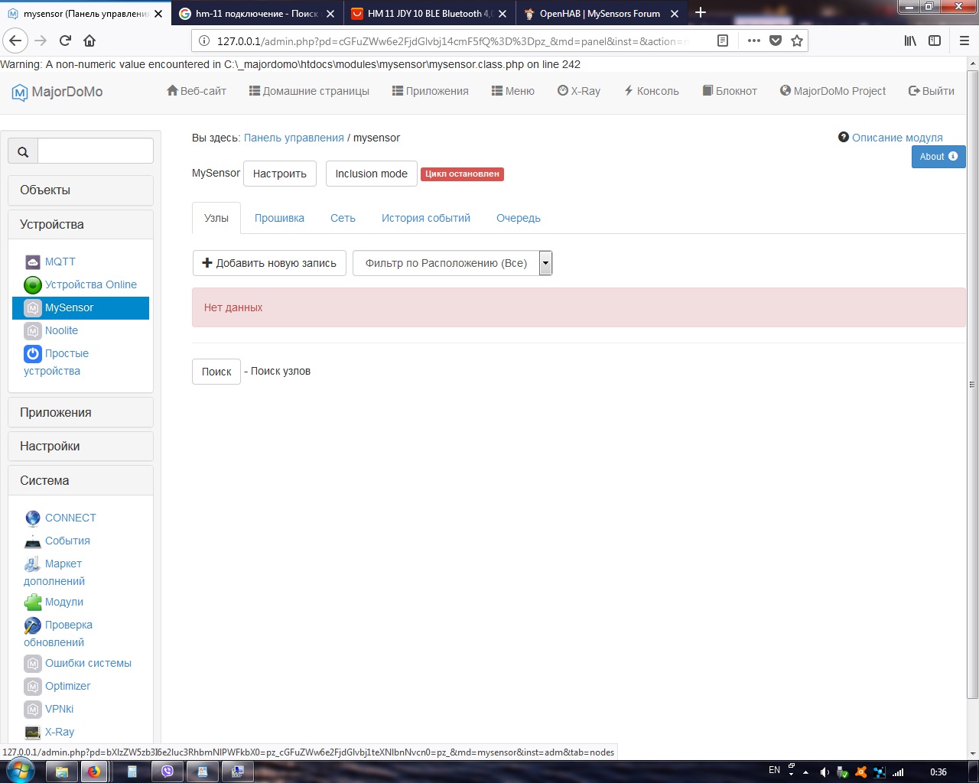Save the page to Pocket
This screenshot has height=783, width=979.
[x=776, y=41]
